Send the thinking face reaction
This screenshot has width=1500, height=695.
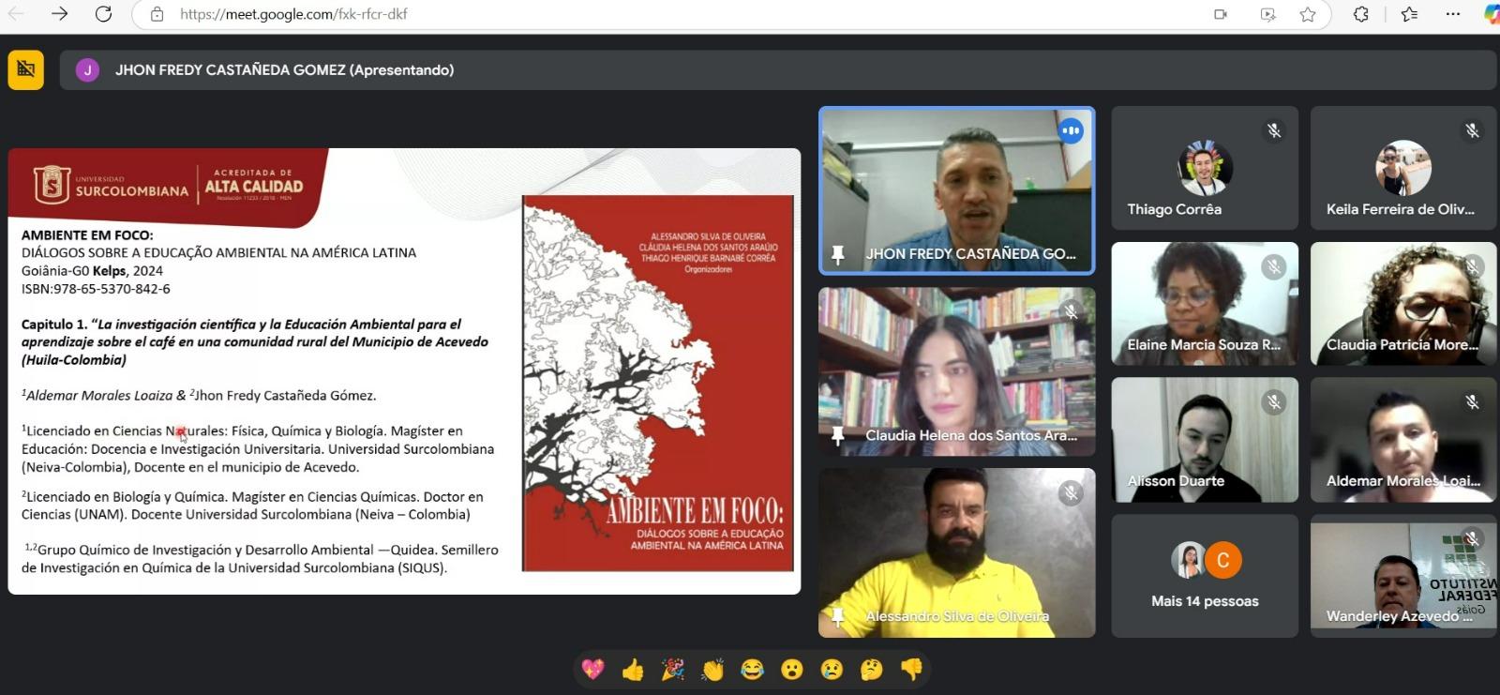[x=871, y=669]
